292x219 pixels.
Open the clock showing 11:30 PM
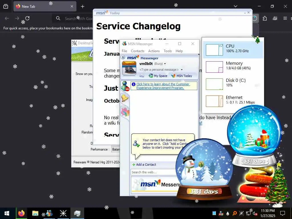point(267,213)
